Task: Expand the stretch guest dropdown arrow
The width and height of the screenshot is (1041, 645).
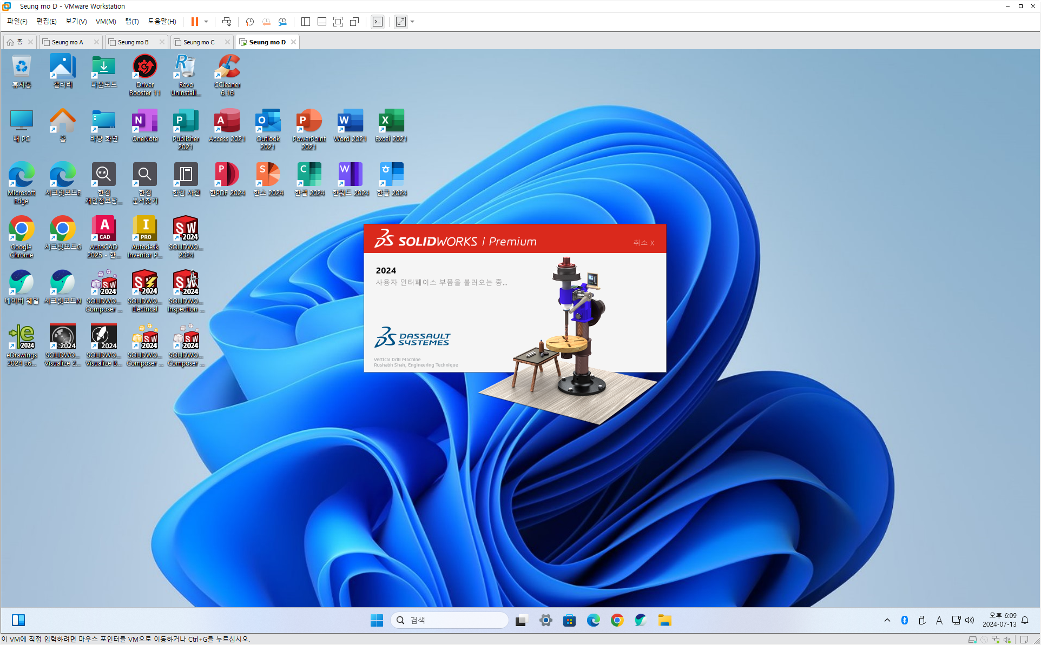Action: point(412,22)
